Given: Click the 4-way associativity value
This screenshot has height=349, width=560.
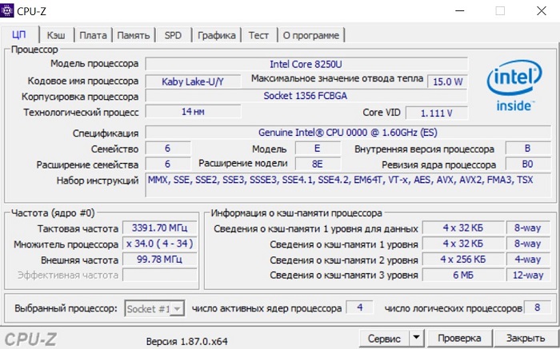Looking at the screenshot, I should click(528, 260).
